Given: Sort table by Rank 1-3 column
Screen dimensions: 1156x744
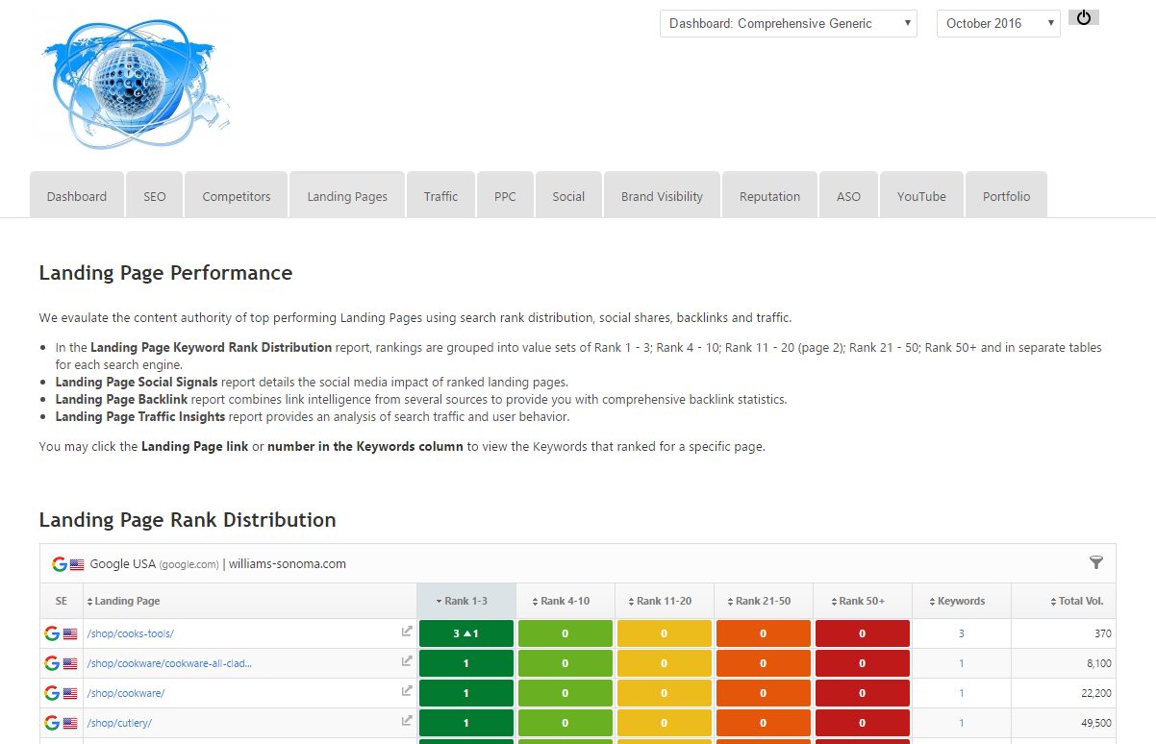Looking at the screenshot, I should [466, 601].
